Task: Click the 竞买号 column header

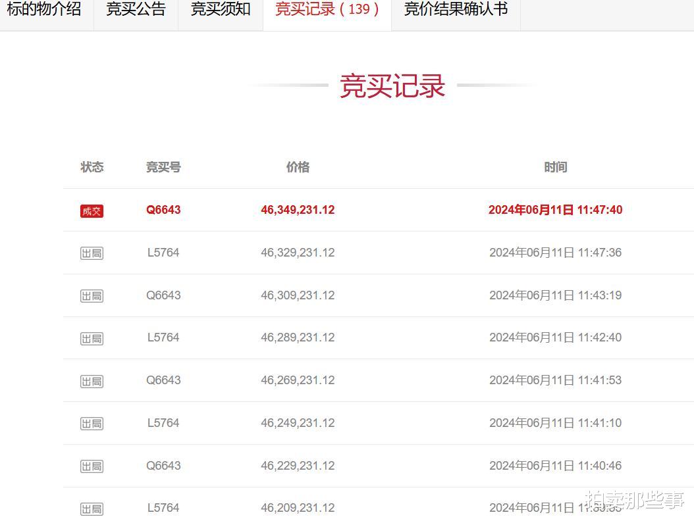Action: coord(163,167)
